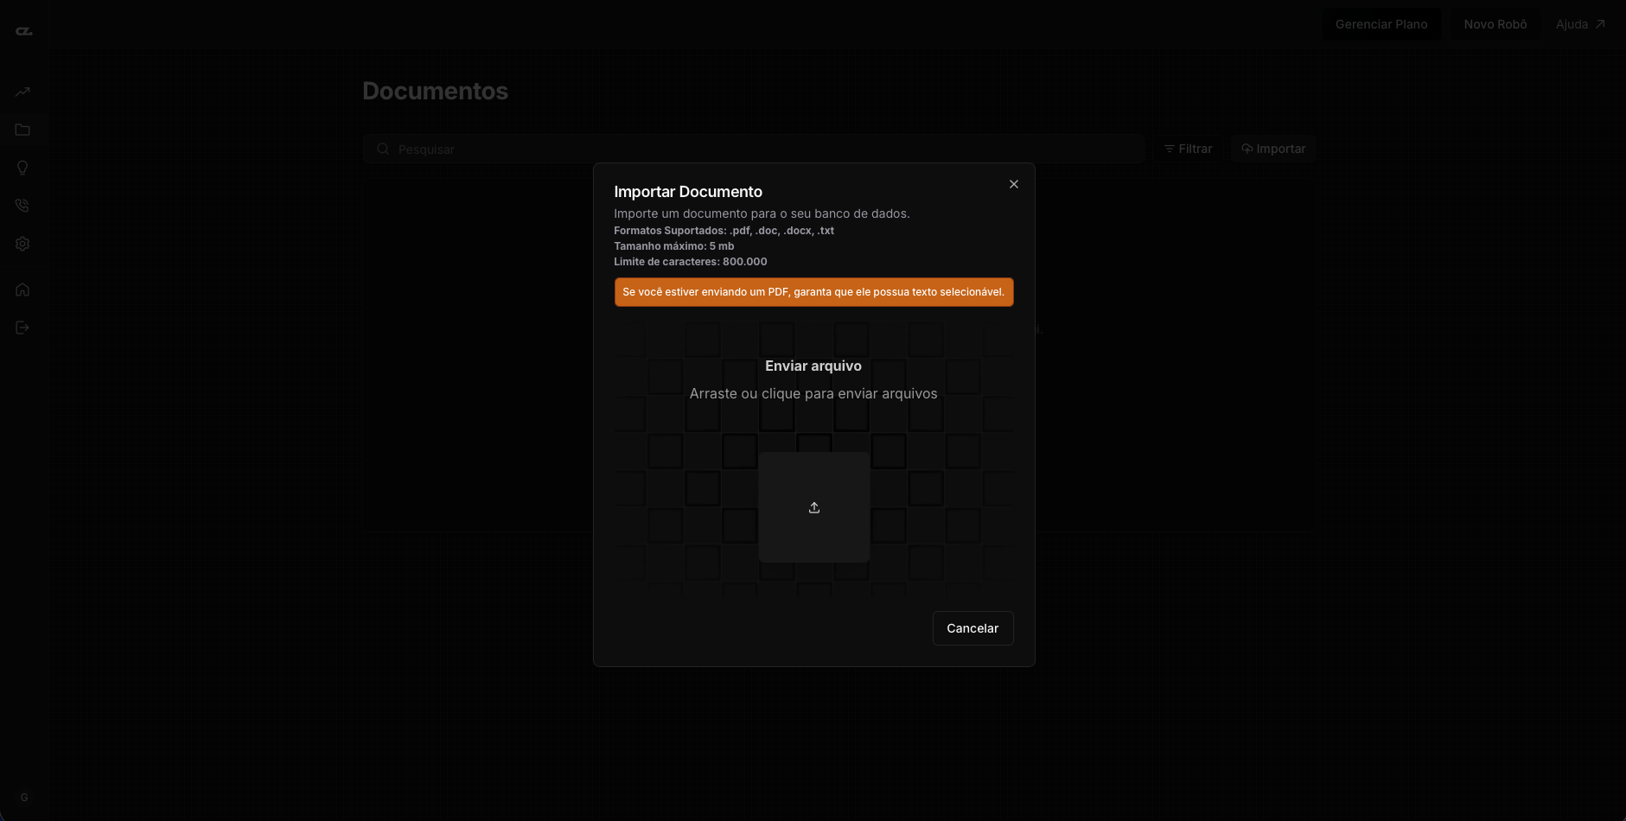The width and height of the screenshot is (1626, 821).
Task: Log out using the exit icon
Action: [x=22, y=327]
